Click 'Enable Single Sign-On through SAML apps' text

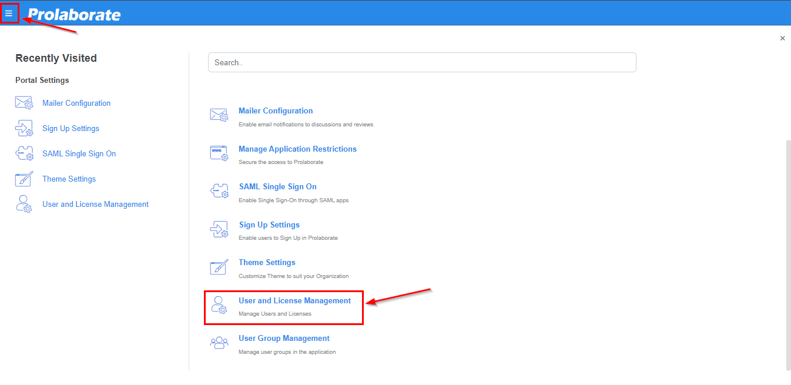click(x=294, y=200)
